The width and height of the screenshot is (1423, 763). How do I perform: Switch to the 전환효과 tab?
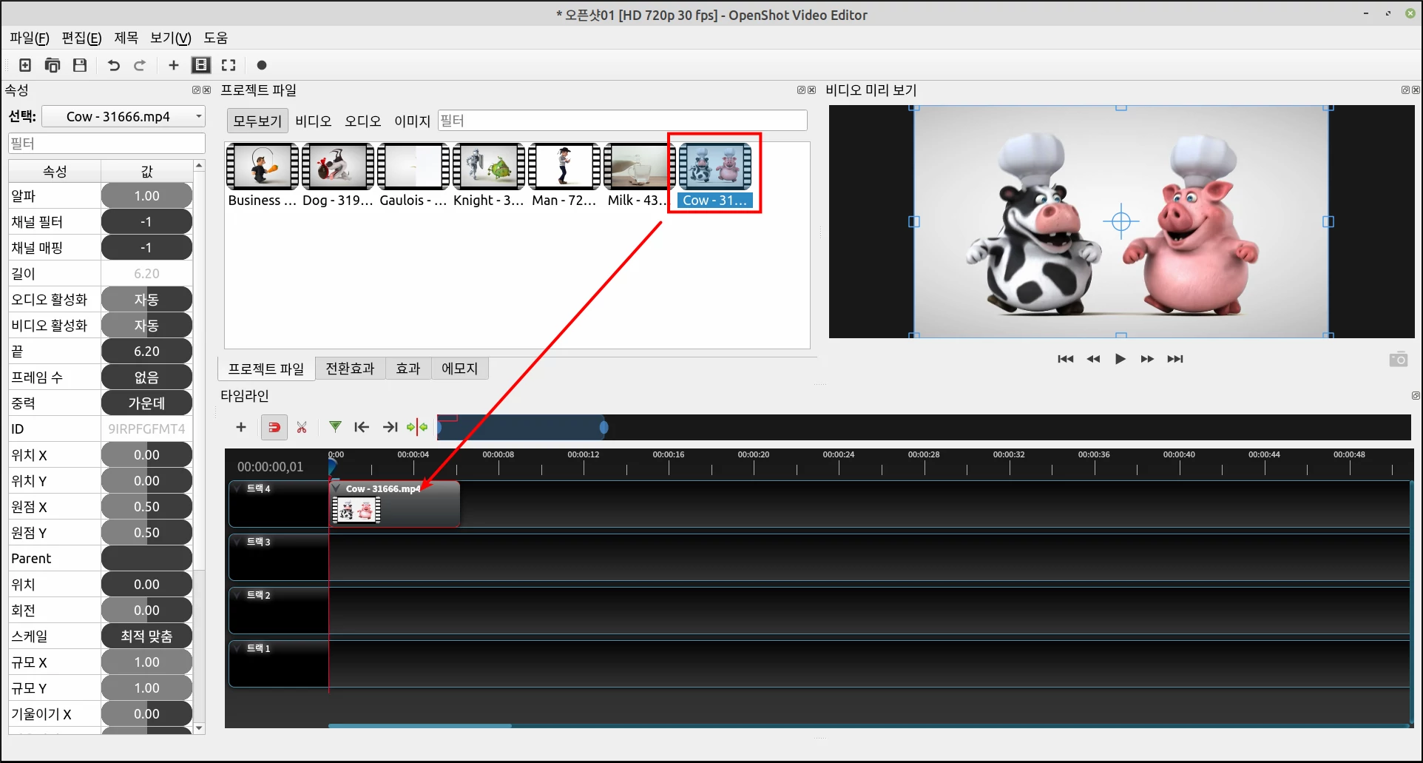click(x=351, y=369)
